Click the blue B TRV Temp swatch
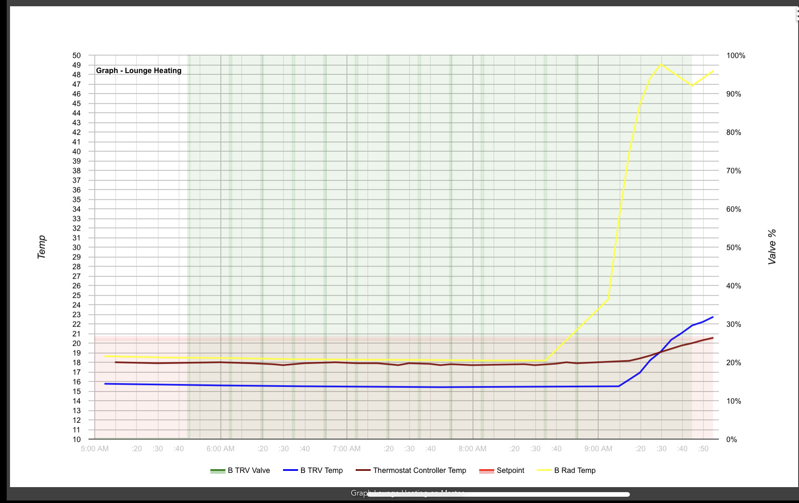 (x=290, y=470)
